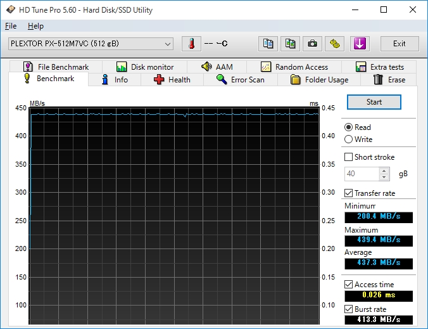
Task: Toggle the Access time checkbox
Action: pyautogui.click(x=349, y=285)
